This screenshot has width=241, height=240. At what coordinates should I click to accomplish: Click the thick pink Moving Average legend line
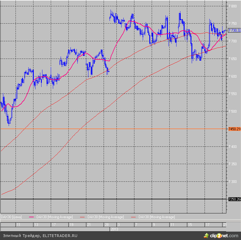(x=32, y=217)
